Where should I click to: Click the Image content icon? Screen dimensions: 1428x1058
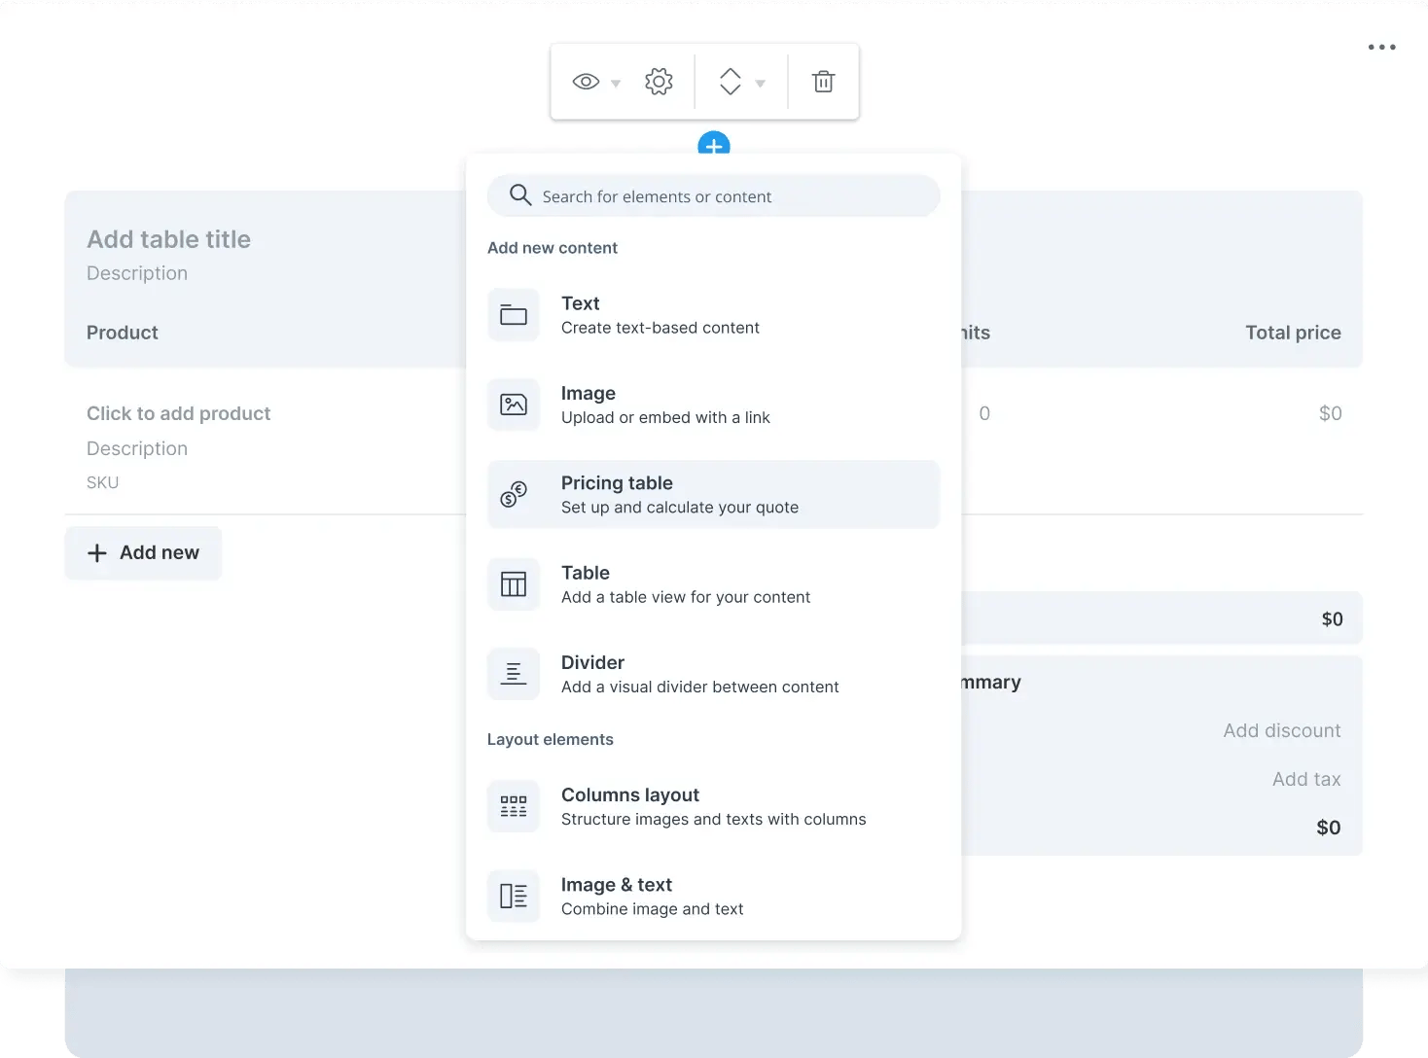pyautogui.click(x=514, y=405)
